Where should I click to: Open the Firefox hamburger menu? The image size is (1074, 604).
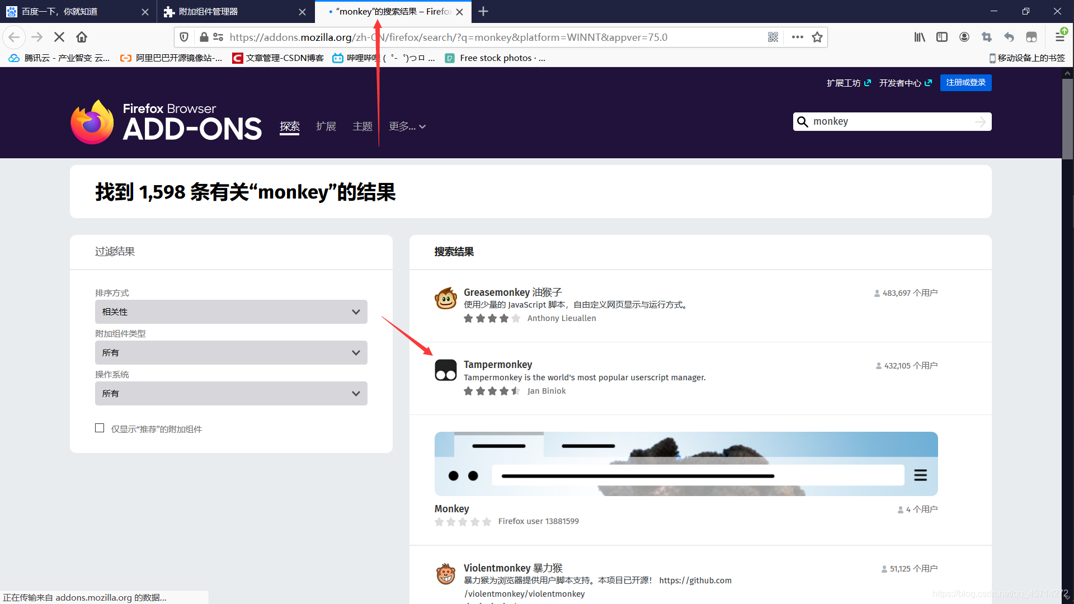tap(1059, 37)
